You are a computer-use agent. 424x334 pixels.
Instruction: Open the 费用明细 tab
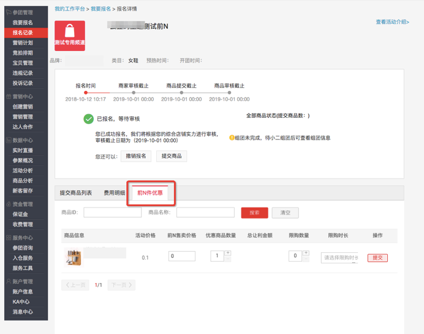pyautogui.click(x=114, y=193)
